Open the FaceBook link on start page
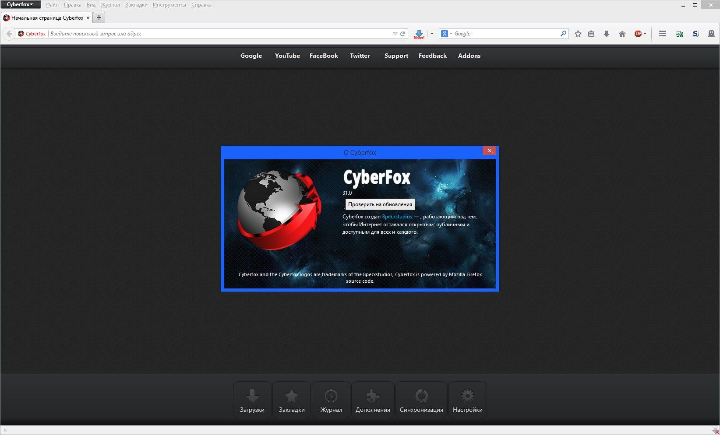Viewport: 720px width, 435px height. click(324, 56)
